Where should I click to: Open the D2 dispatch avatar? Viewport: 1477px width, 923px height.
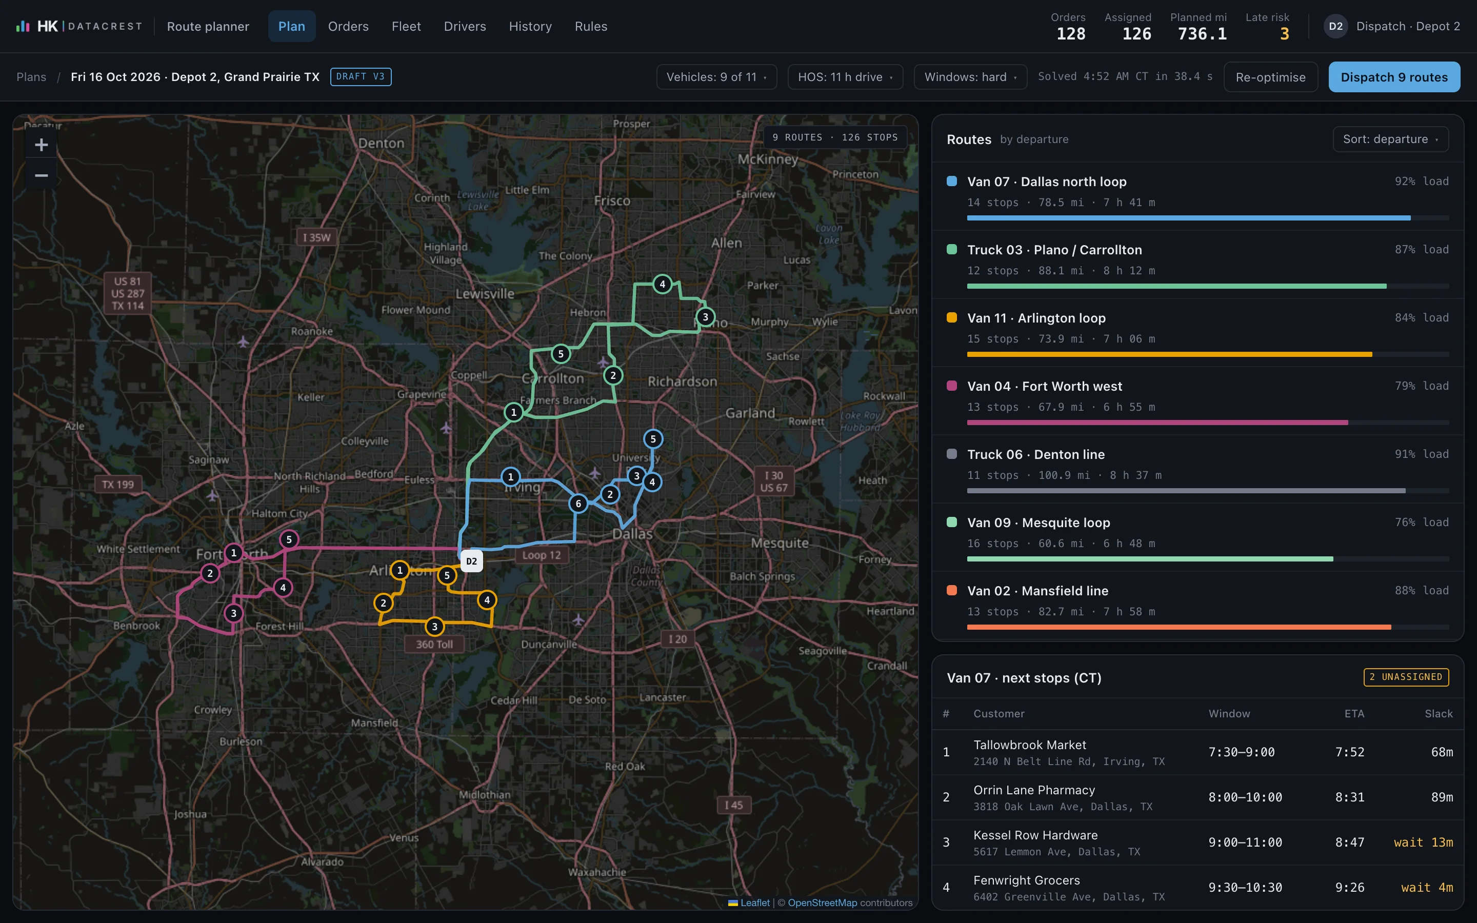[x=1335, y=26]
